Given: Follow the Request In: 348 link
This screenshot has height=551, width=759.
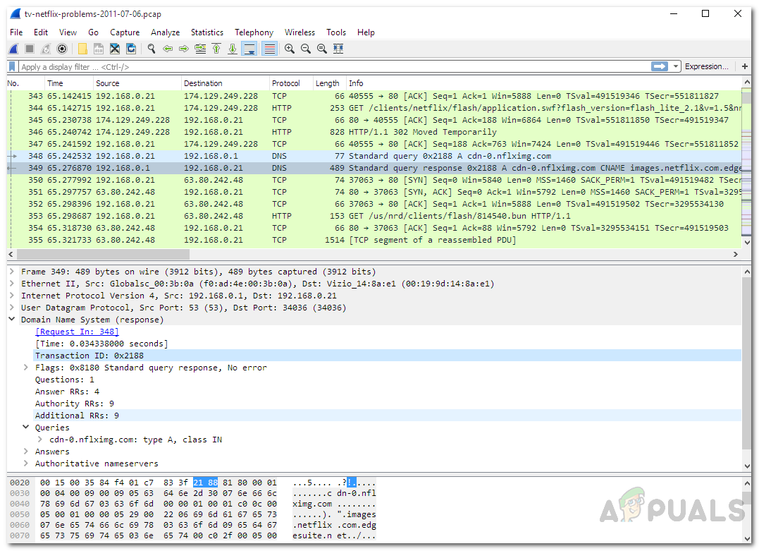Looking at the screenshot, I should tap(78, 332).
